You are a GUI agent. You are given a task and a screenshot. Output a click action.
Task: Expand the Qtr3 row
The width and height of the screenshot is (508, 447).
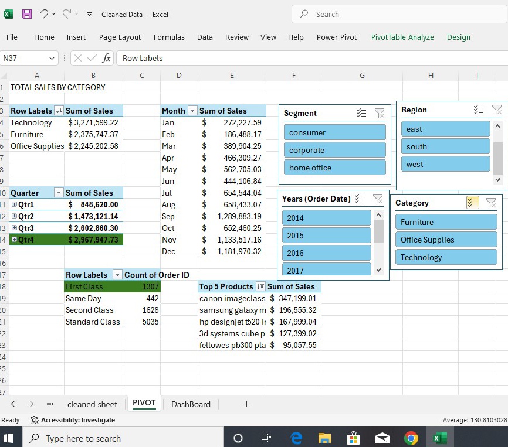pyautogui.click(x=14, y=228)
